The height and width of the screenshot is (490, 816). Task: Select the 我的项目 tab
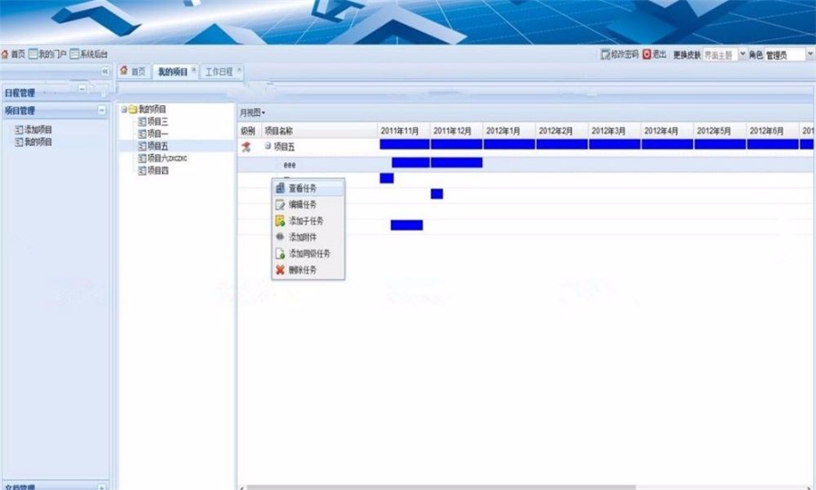[x=172, y=72]
